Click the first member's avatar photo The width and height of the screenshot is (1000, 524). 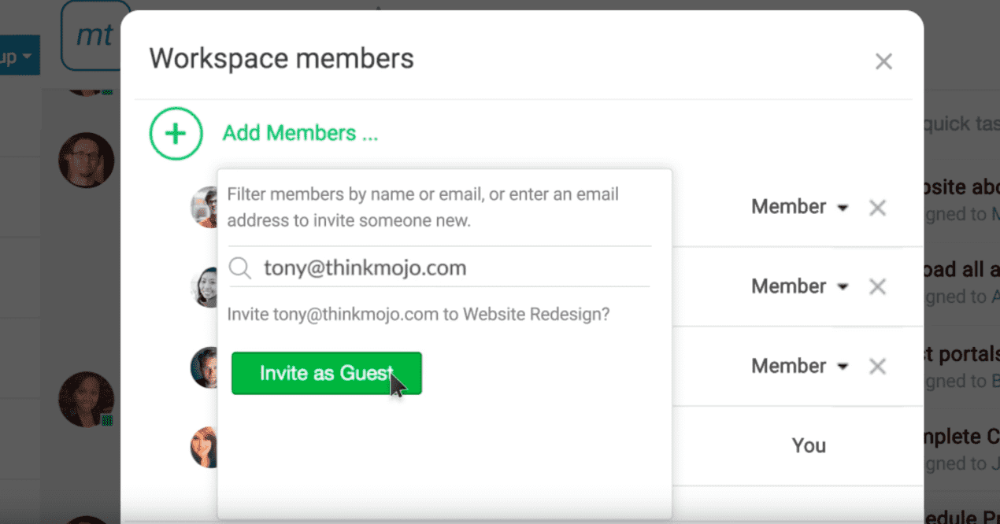[x=205, y=207]
